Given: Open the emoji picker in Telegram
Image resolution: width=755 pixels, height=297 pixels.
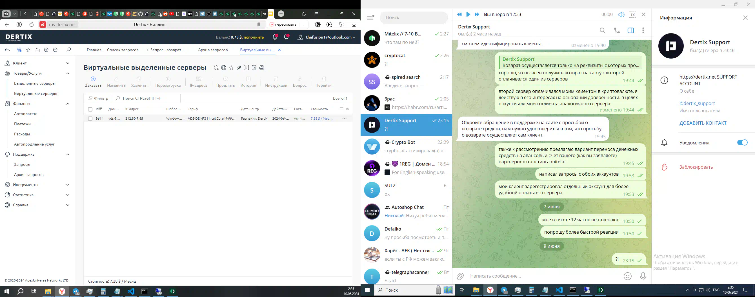Looking at the screenshot, I should pyautogui.click(x=627, y=276).
